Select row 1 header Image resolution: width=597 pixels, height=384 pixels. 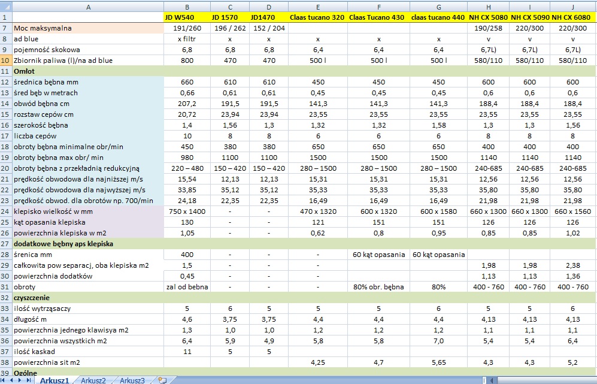coord(6,17)
